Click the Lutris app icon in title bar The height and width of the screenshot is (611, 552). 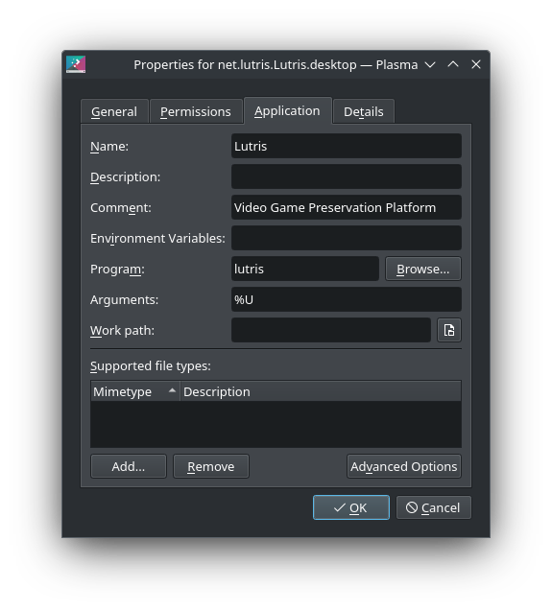[x=76, y=64]
